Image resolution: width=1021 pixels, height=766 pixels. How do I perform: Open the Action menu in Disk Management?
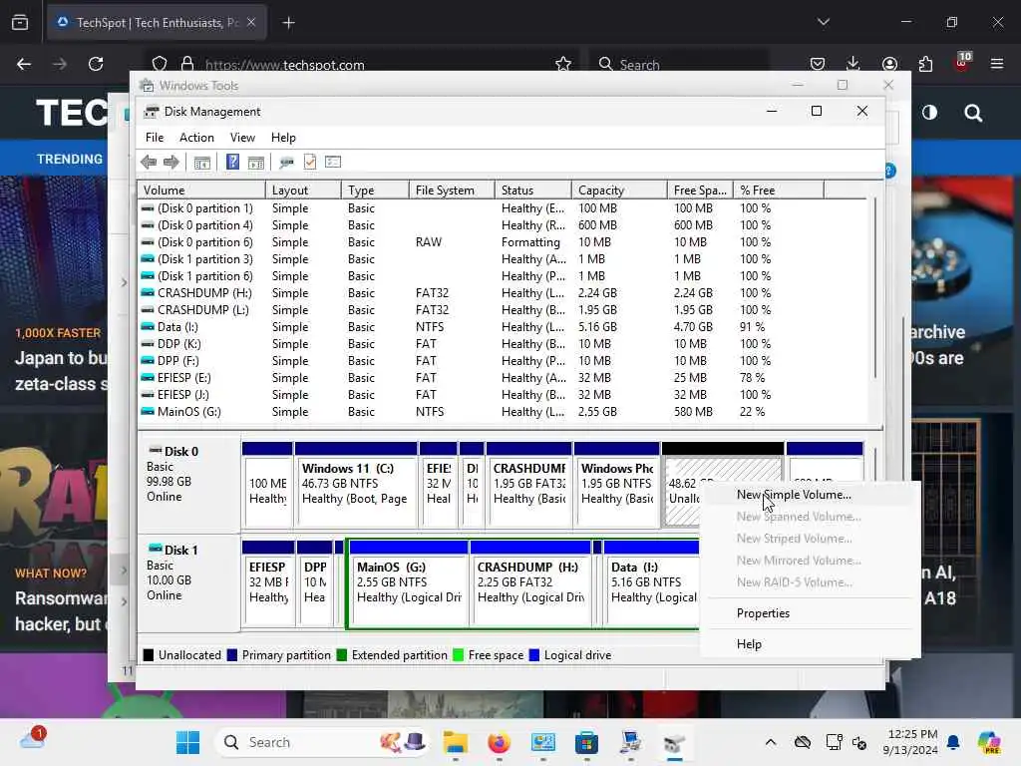click(x=196, y=138)
